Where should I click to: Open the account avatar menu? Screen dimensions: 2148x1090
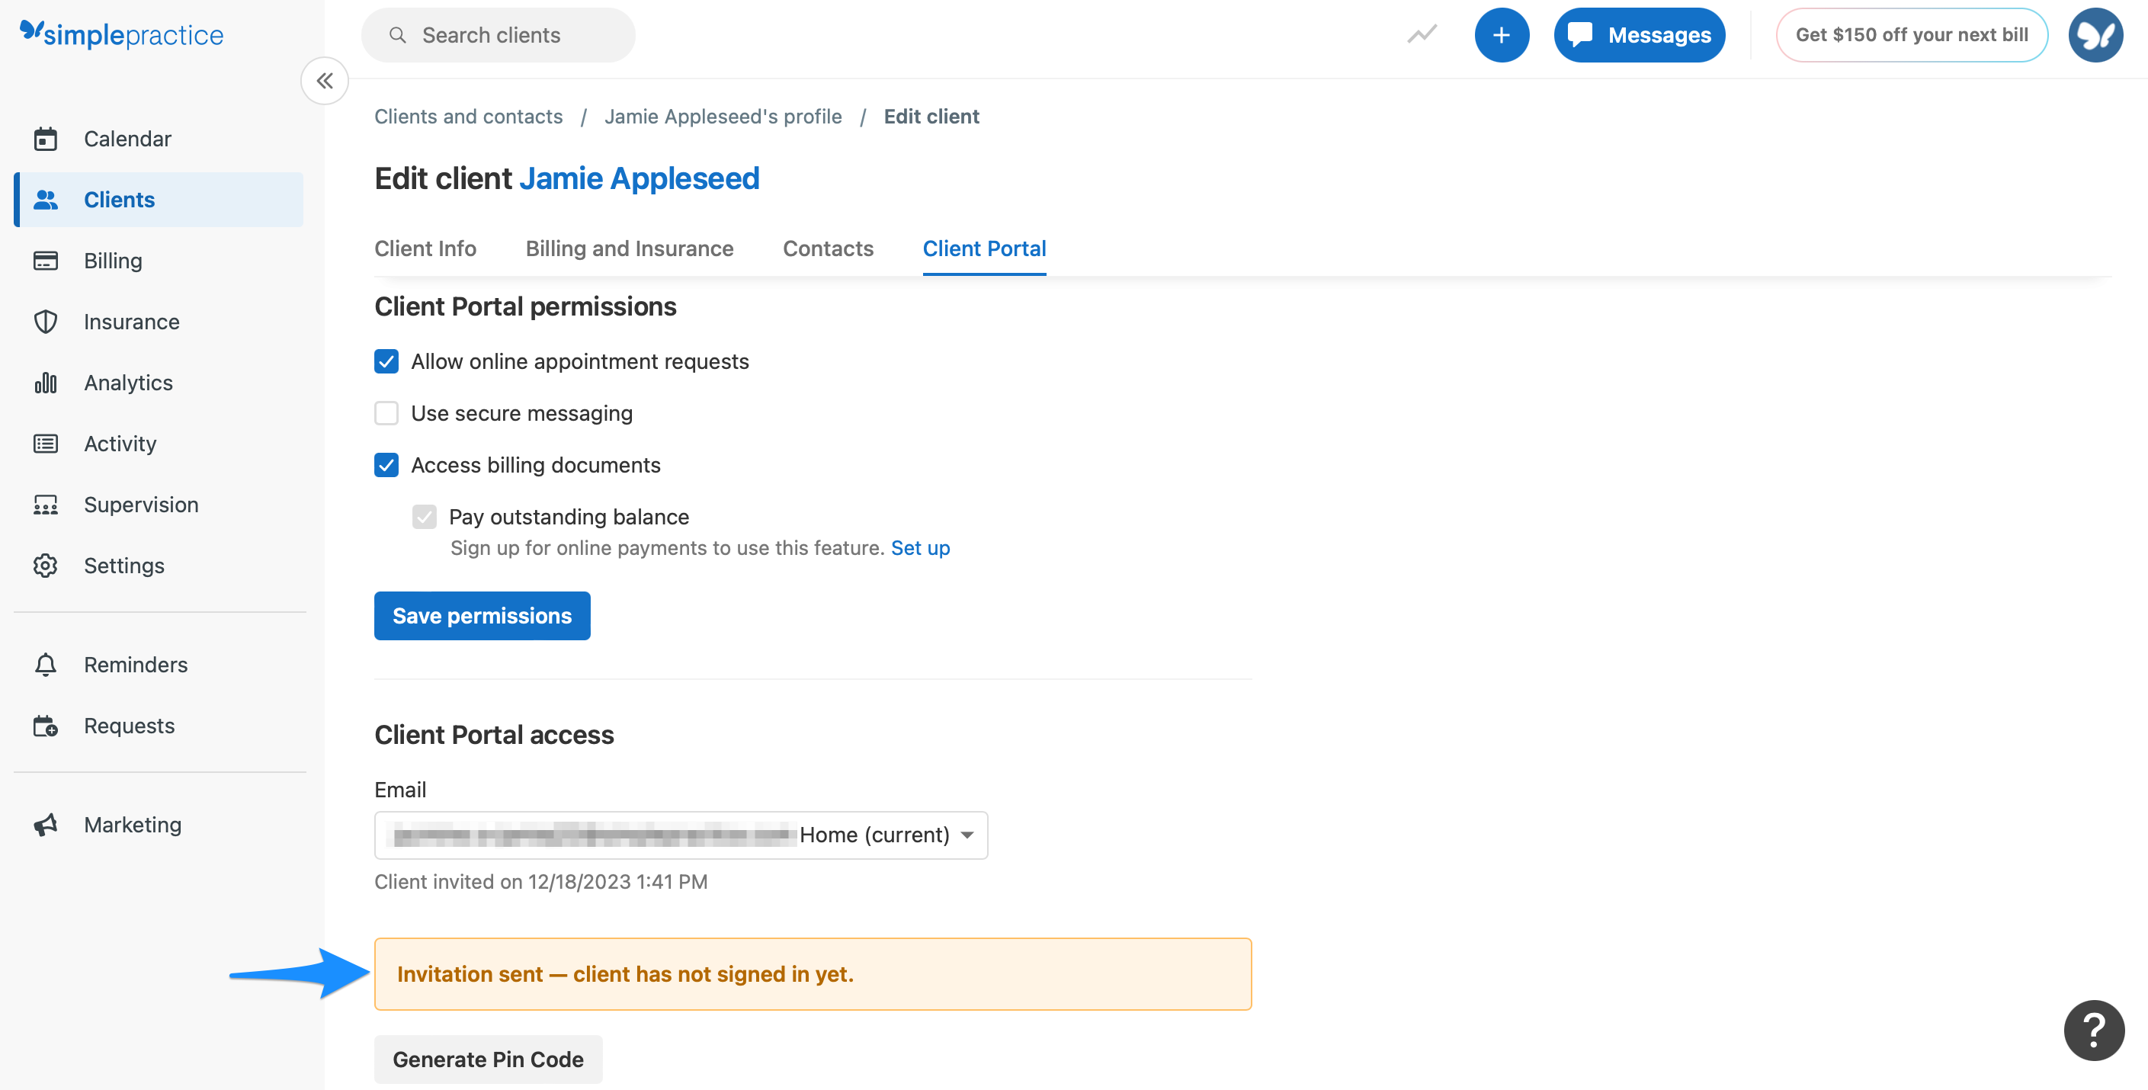click(2095, 35)
